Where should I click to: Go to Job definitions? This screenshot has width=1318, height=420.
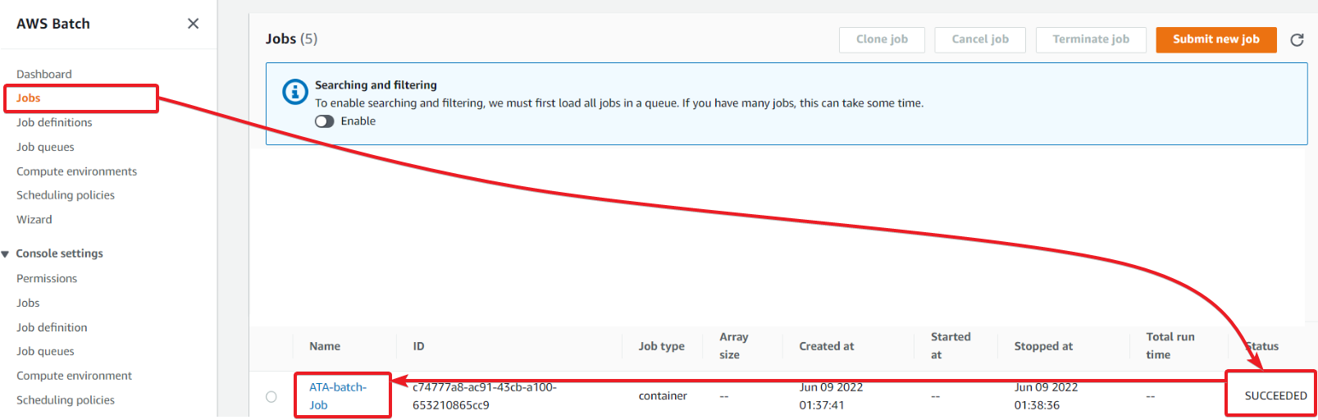[54, 122]
